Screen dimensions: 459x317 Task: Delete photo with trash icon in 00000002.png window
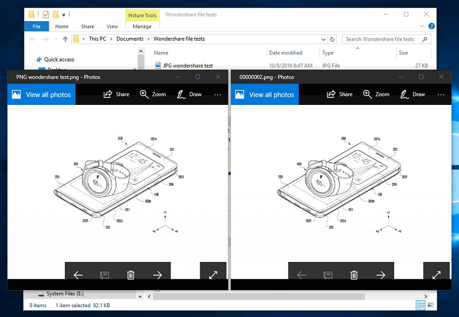tap(354, 275)
